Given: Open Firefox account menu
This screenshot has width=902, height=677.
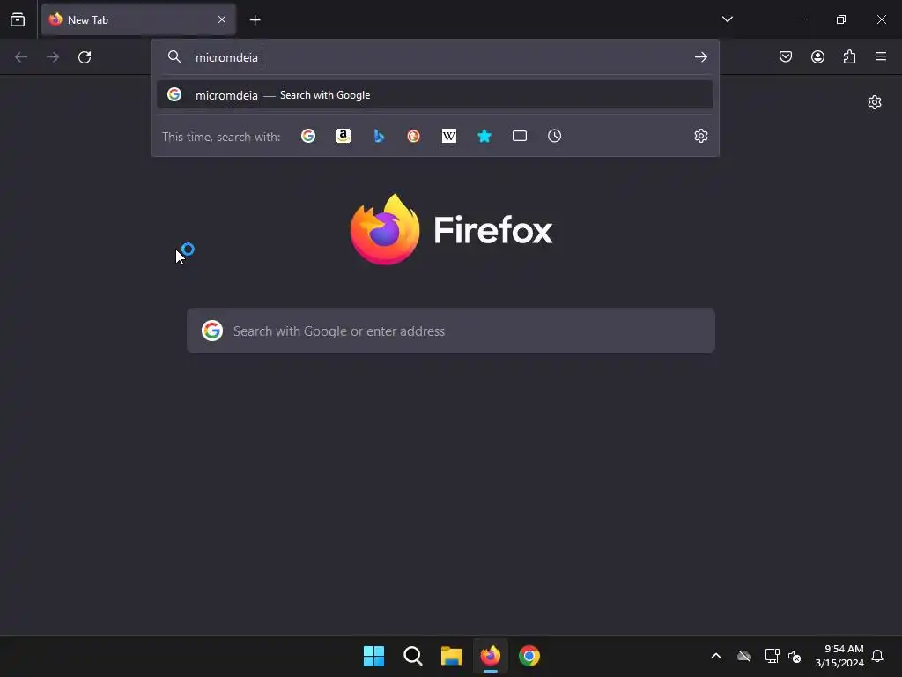Looking at the screenshot, I should (x=817, y=56).
